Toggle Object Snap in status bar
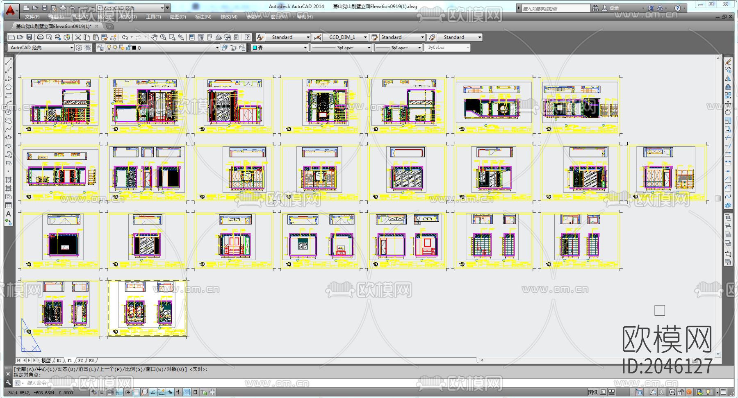This screenshot has height=398, width=738. pos(136,392)
